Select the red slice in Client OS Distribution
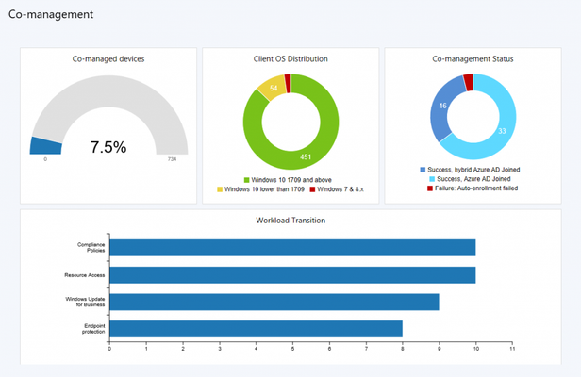The image size is (581, 377). click(288, 83)
